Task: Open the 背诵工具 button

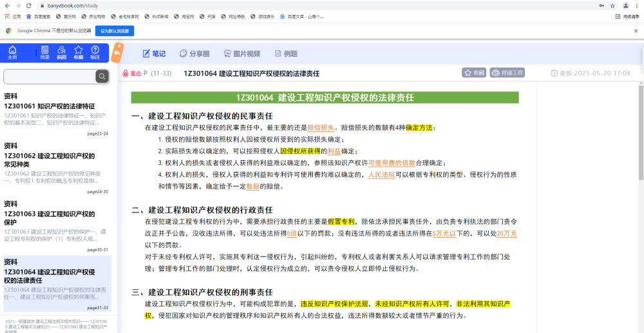Action: pos(507,73)
